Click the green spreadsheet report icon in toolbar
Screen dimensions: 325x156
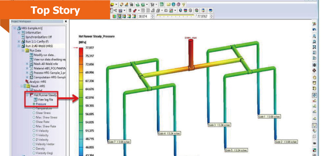(162, 4)
